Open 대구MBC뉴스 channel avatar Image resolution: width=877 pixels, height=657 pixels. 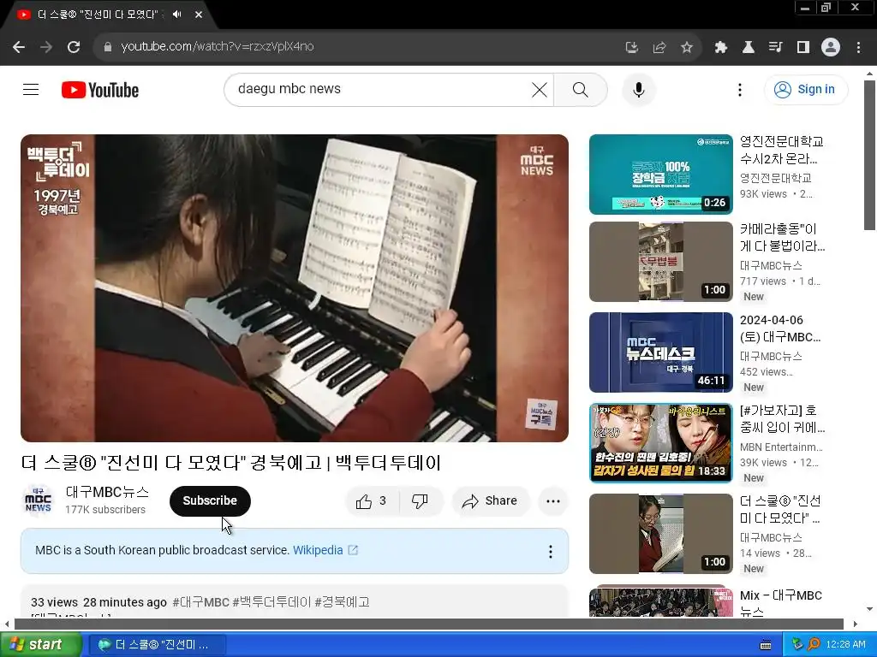tap(38, 500)
